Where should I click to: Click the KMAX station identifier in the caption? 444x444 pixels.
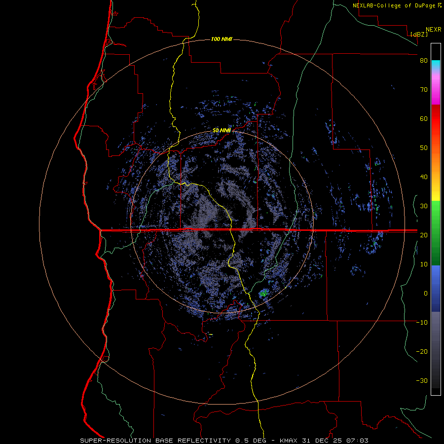coord(289,441)
